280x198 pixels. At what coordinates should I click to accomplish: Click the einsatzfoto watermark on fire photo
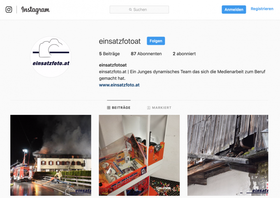(78, 191)
